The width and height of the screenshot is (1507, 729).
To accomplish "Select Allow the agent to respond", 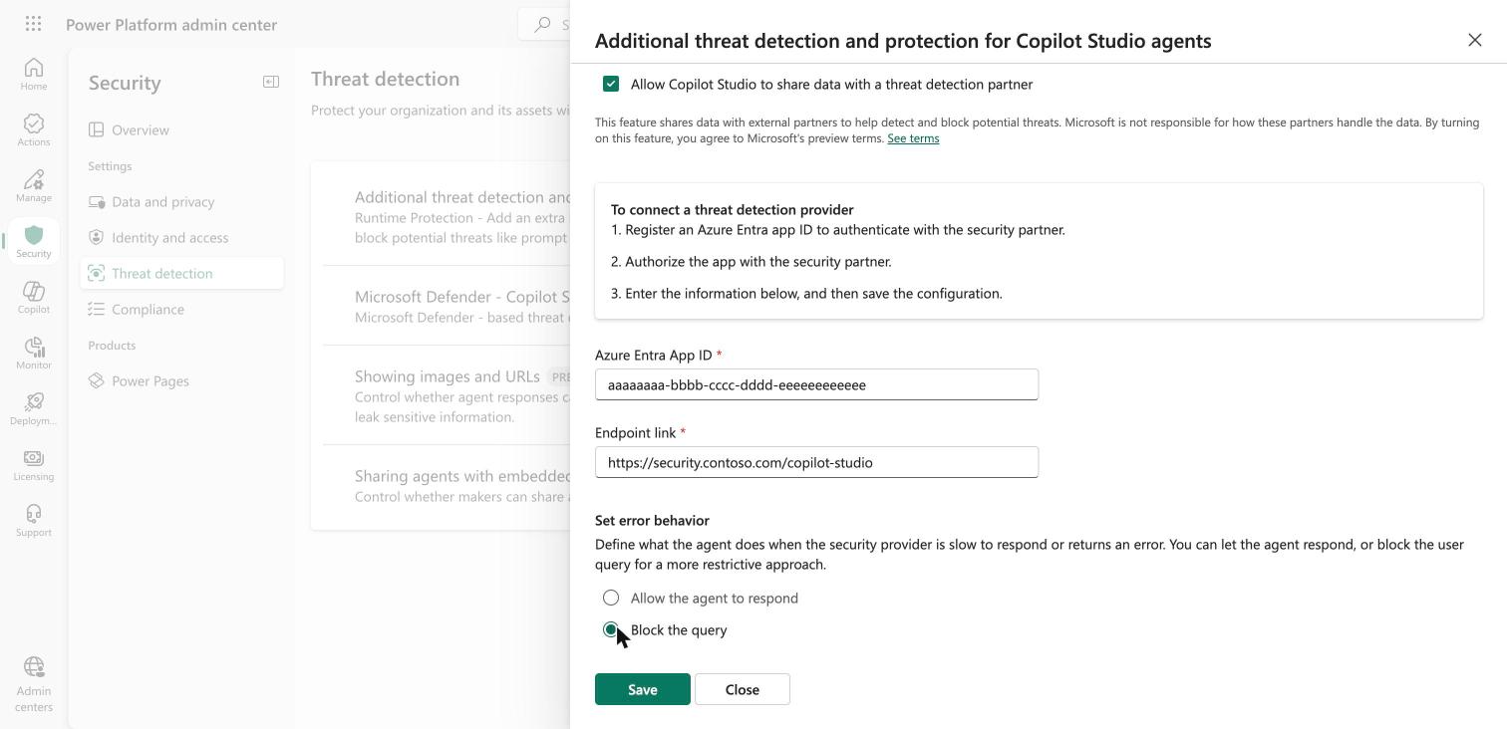I will coord(611,598).
